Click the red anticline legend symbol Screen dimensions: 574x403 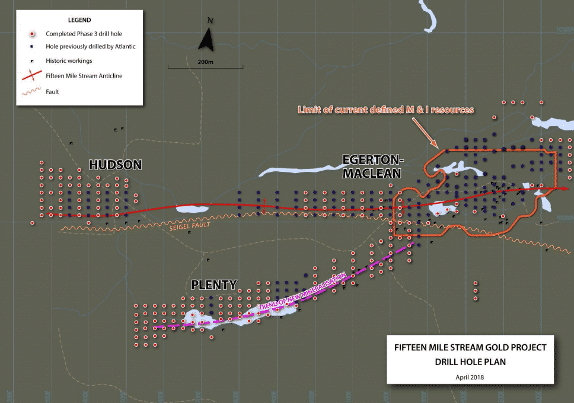coord(32,76)
